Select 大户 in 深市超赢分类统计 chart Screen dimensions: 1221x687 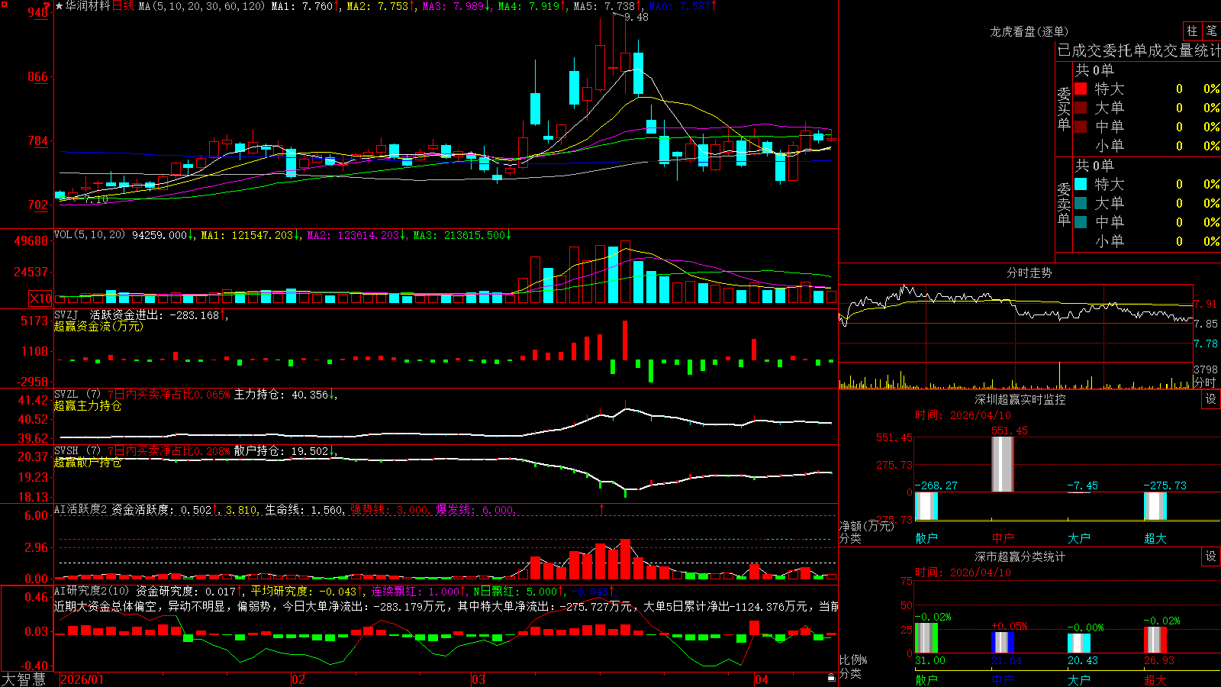pos(1079,679)
